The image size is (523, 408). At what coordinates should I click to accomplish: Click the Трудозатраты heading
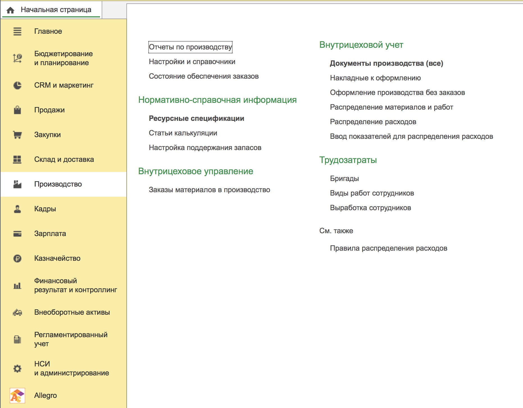click(x=348, y=160)
